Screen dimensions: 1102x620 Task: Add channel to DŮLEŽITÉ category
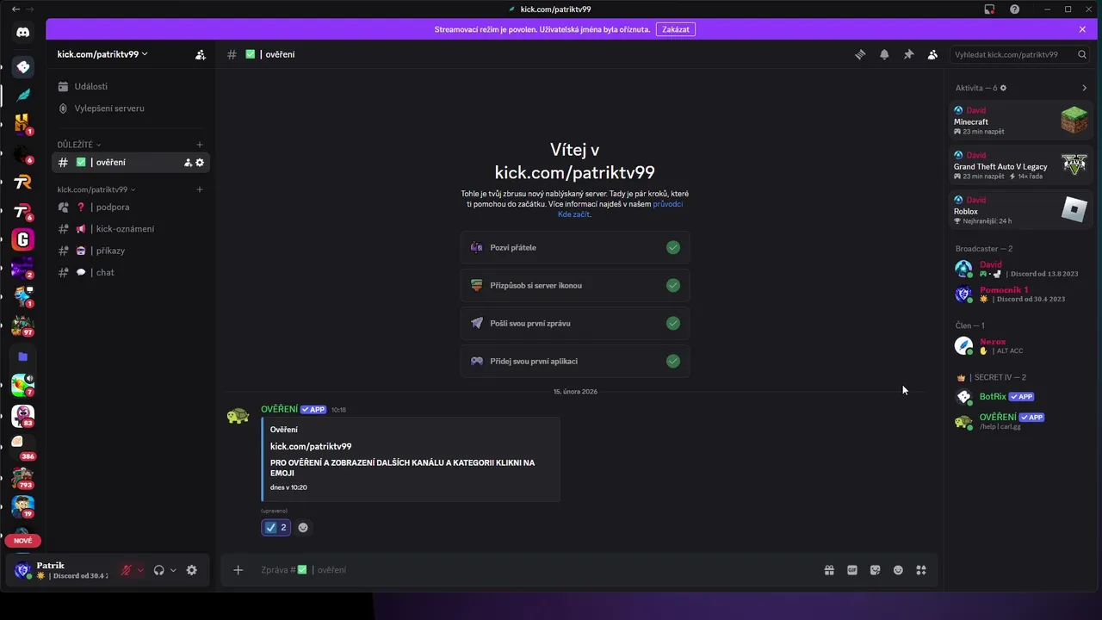tap(200, 145)
